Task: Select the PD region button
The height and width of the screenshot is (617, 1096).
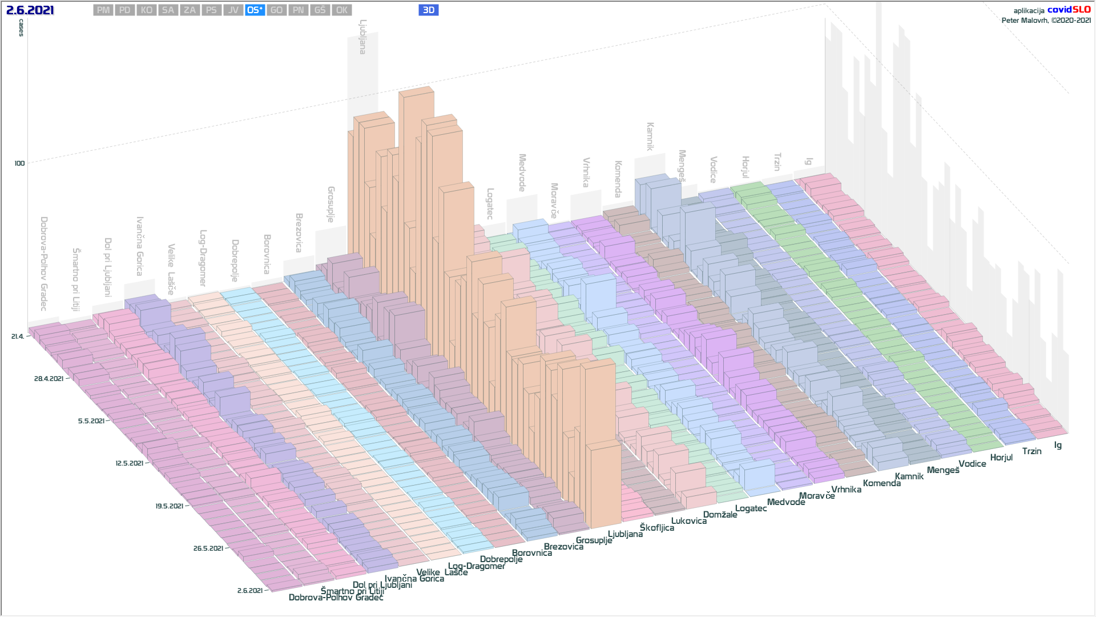Action: 125,10
